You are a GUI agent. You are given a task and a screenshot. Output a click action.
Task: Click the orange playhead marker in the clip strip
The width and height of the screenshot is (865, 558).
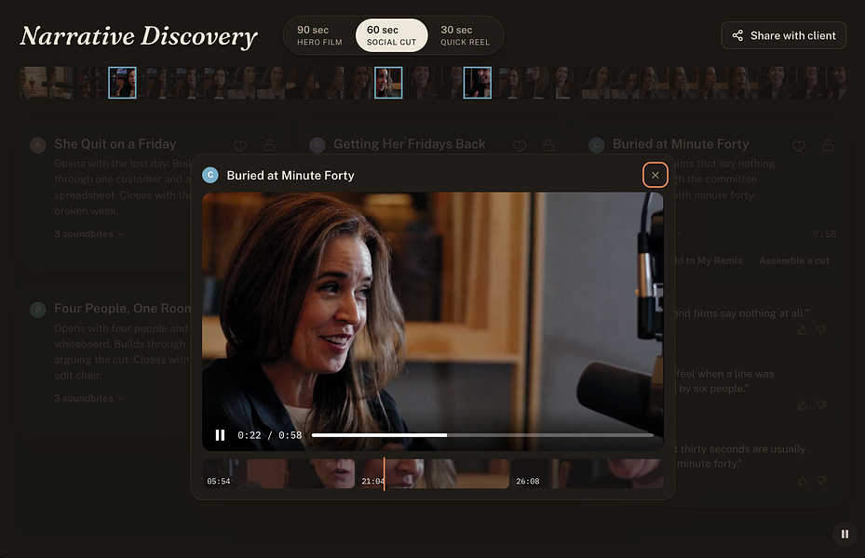(384, 473)
